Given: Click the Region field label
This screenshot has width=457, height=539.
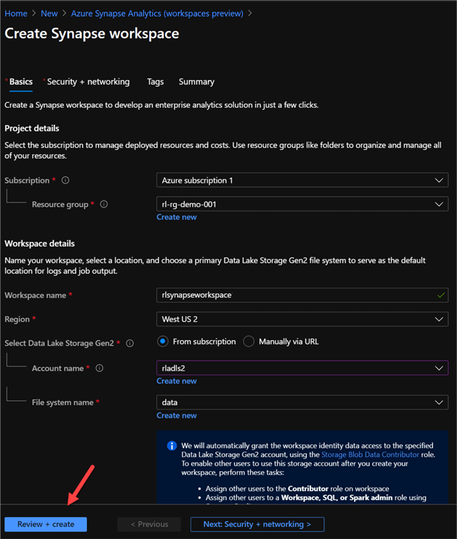Looking at the screenshot, I should [x=17, y=319].
